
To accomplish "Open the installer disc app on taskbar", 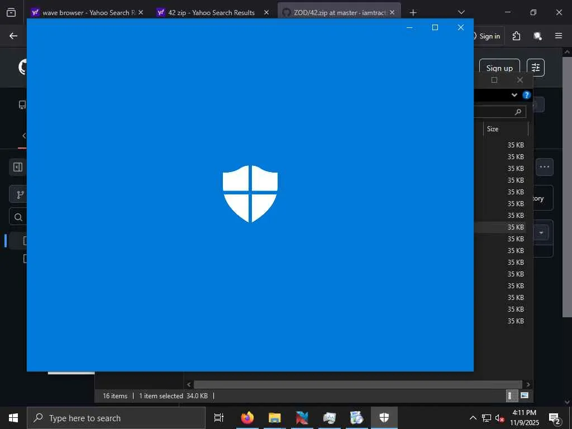I will [357, 418].
